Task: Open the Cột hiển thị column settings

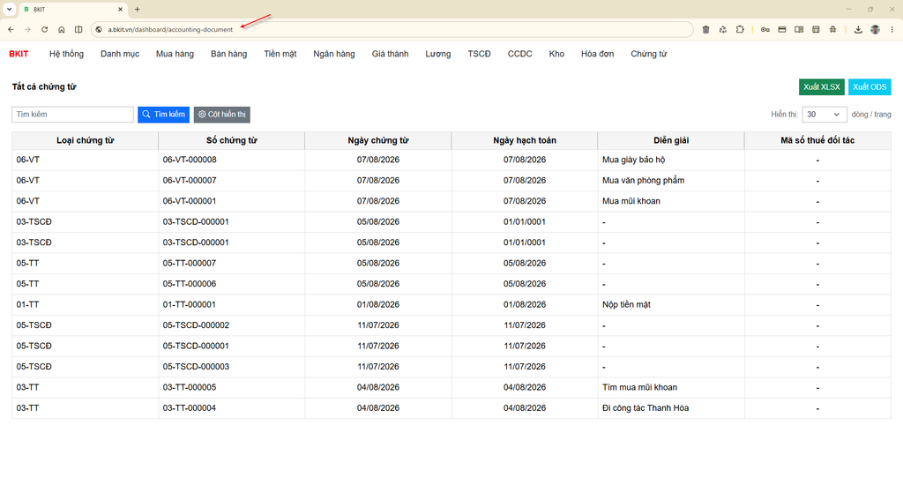Action: [221, 114]
